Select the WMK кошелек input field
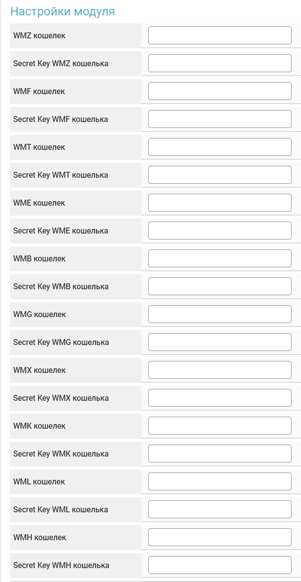301x582 pixels. (x=219, y=426)
